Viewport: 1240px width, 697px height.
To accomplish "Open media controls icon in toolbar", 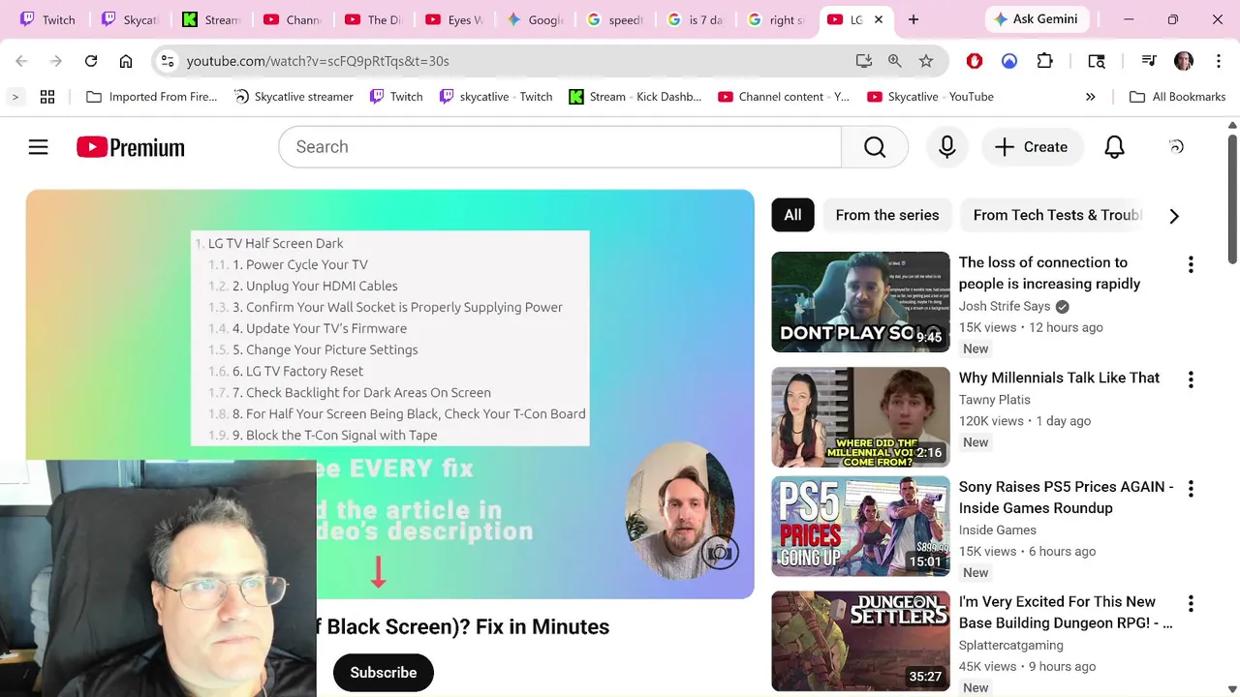I will coord(1149,61).
